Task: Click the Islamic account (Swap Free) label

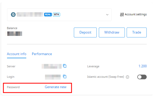Action: (106, 77)
